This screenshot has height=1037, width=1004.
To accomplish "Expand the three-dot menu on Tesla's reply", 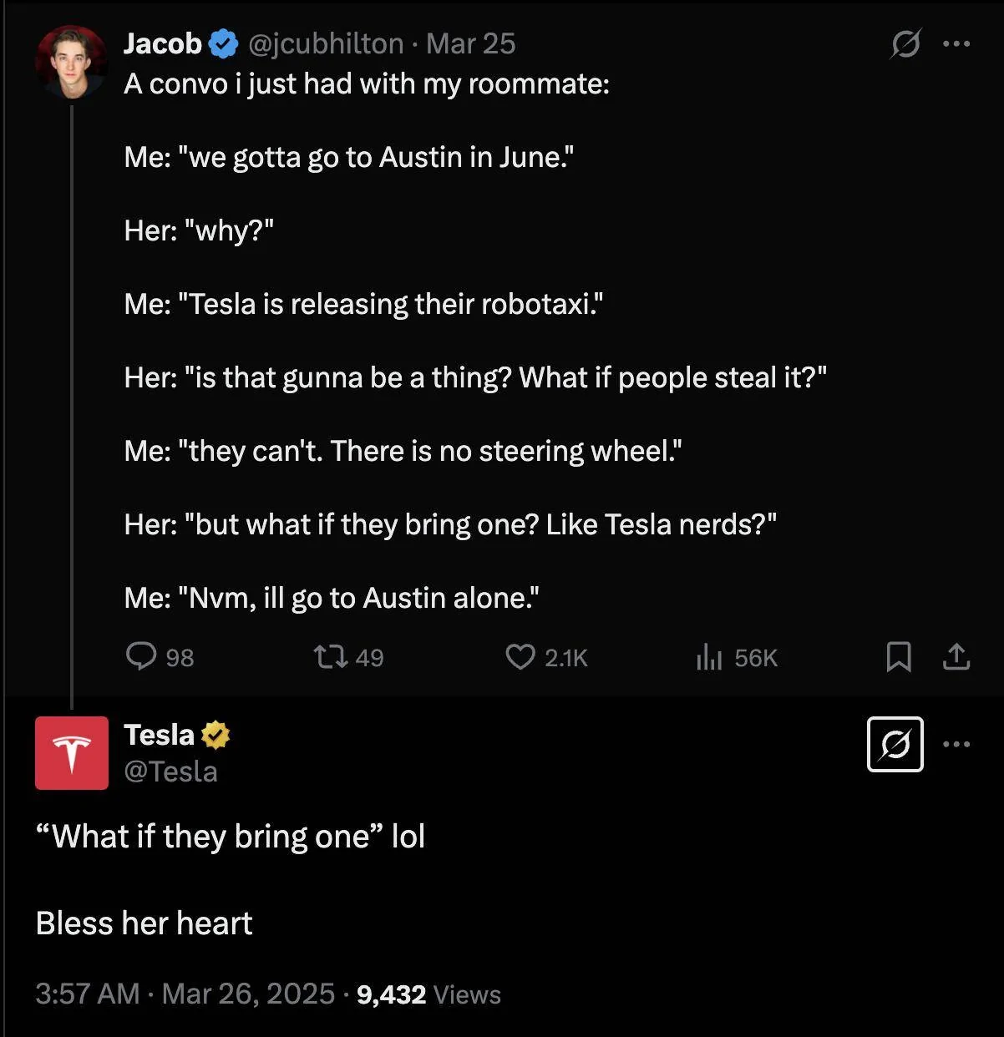I will pos(956,744).
